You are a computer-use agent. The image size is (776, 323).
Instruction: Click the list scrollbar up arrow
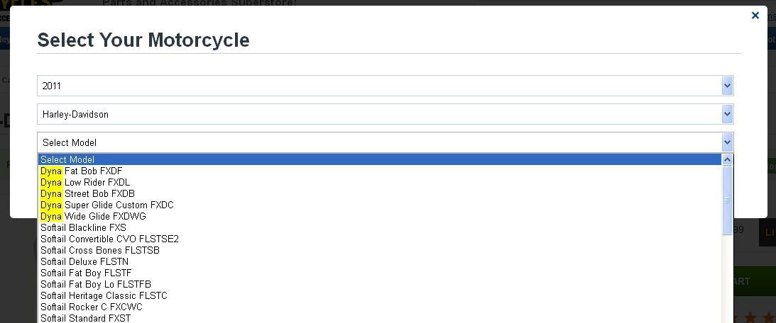click(727, 159)
